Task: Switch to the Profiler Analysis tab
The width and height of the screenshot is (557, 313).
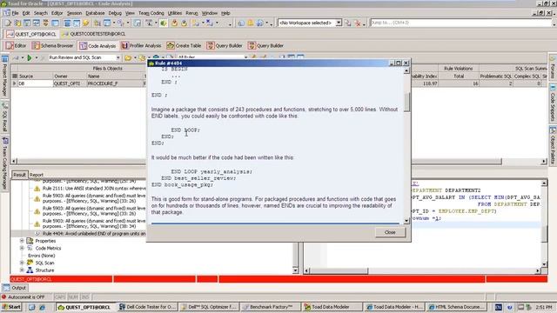Action: pos(141,46)
